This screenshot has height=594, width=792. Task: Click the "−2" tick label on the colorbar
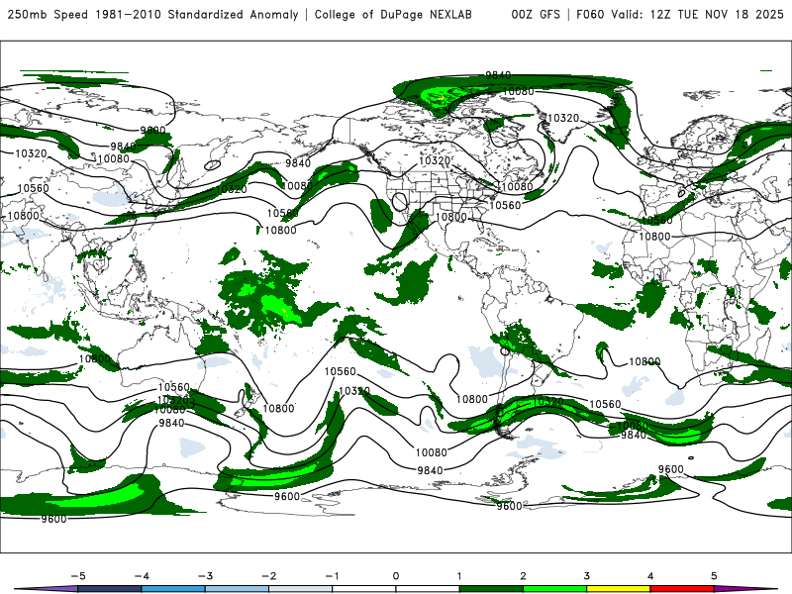click(x=268, y=576)
